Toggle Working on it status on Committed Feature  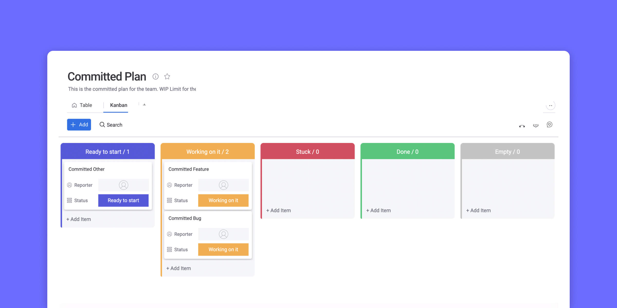(x=223, y=200)
